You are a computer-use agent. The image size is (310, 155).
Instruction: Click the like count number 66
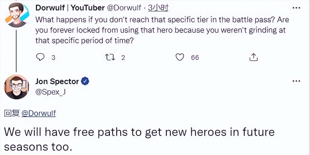[x=195, y=58]
